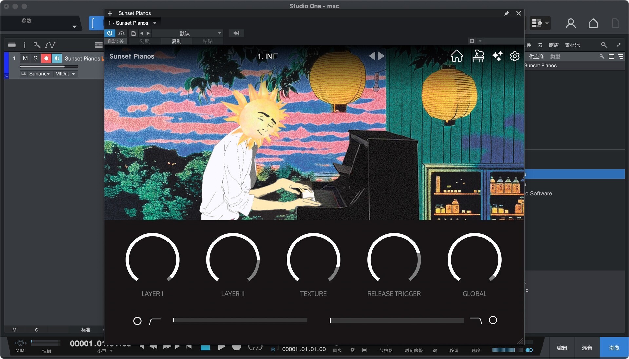Mute the Sunset Pianos track

pos(25,58)
